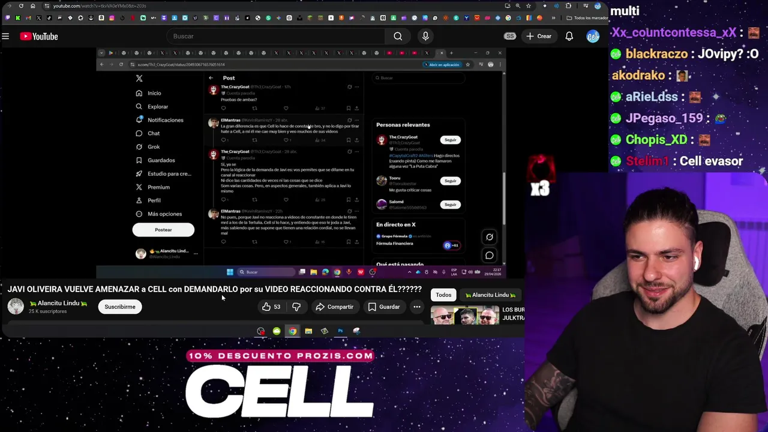768x432 pixels.
Task: Click the X logo in the video
Action: pos(139,78)
